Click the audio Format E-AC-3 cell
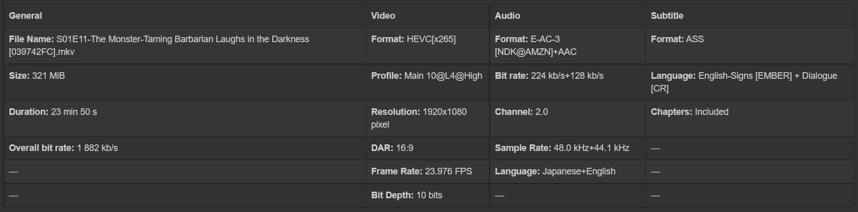Image resolution: width=858 pixels, height=212 pixels. click(535, 45)
